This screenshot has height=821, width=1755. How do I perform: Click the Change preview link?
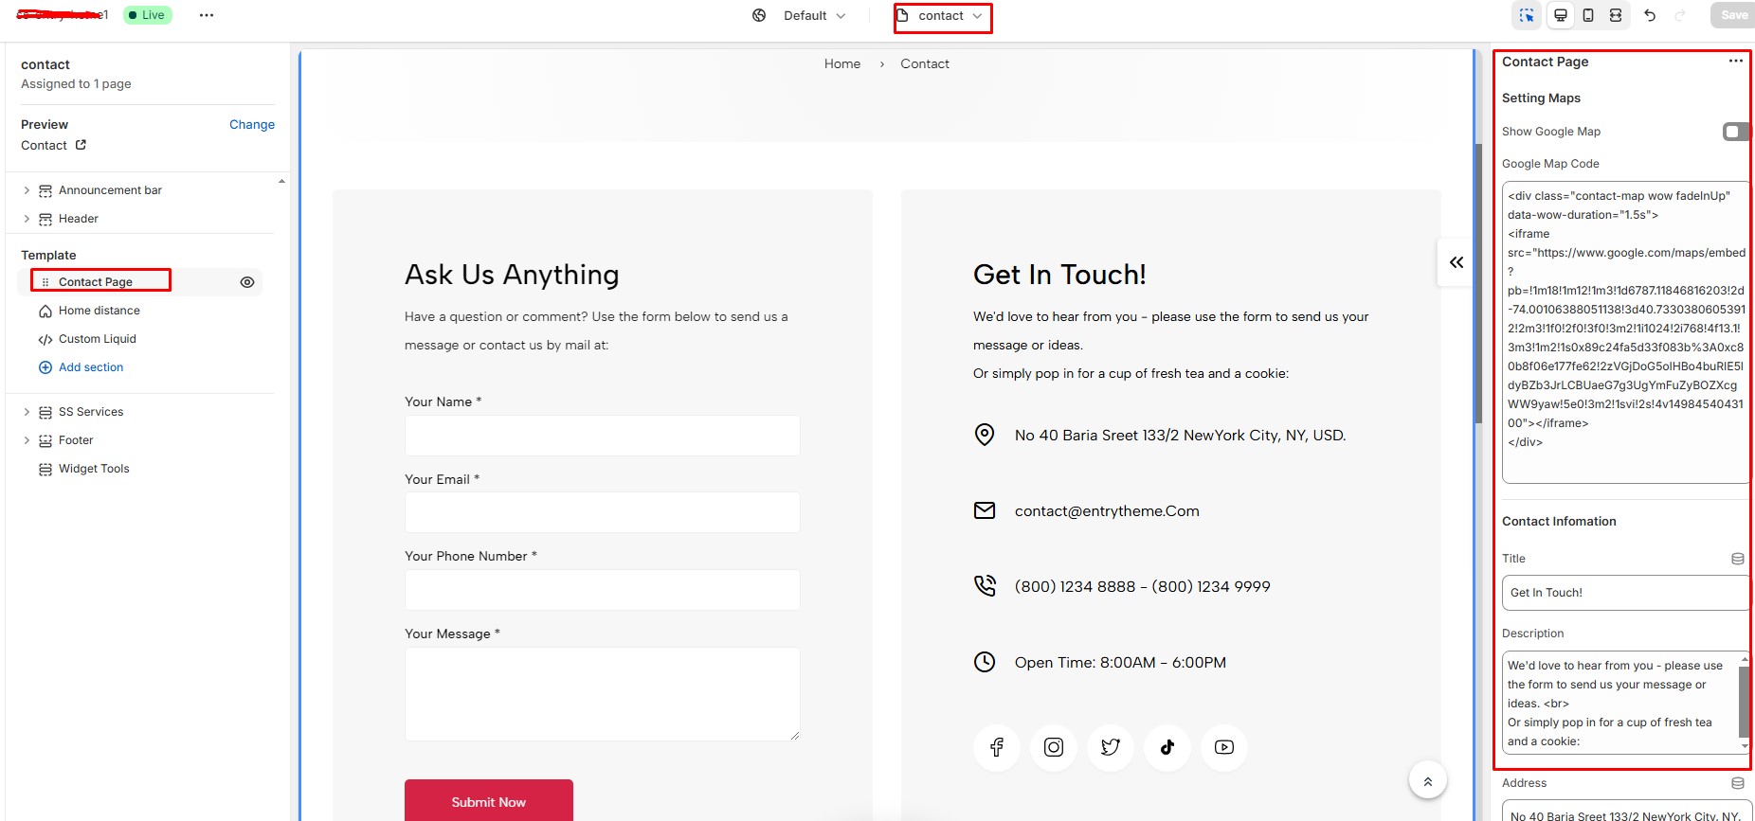coord(251,124)
